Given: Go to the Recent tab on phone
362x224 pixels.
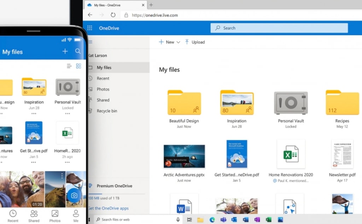Looking at the screenshot, I should coord(13,216).
